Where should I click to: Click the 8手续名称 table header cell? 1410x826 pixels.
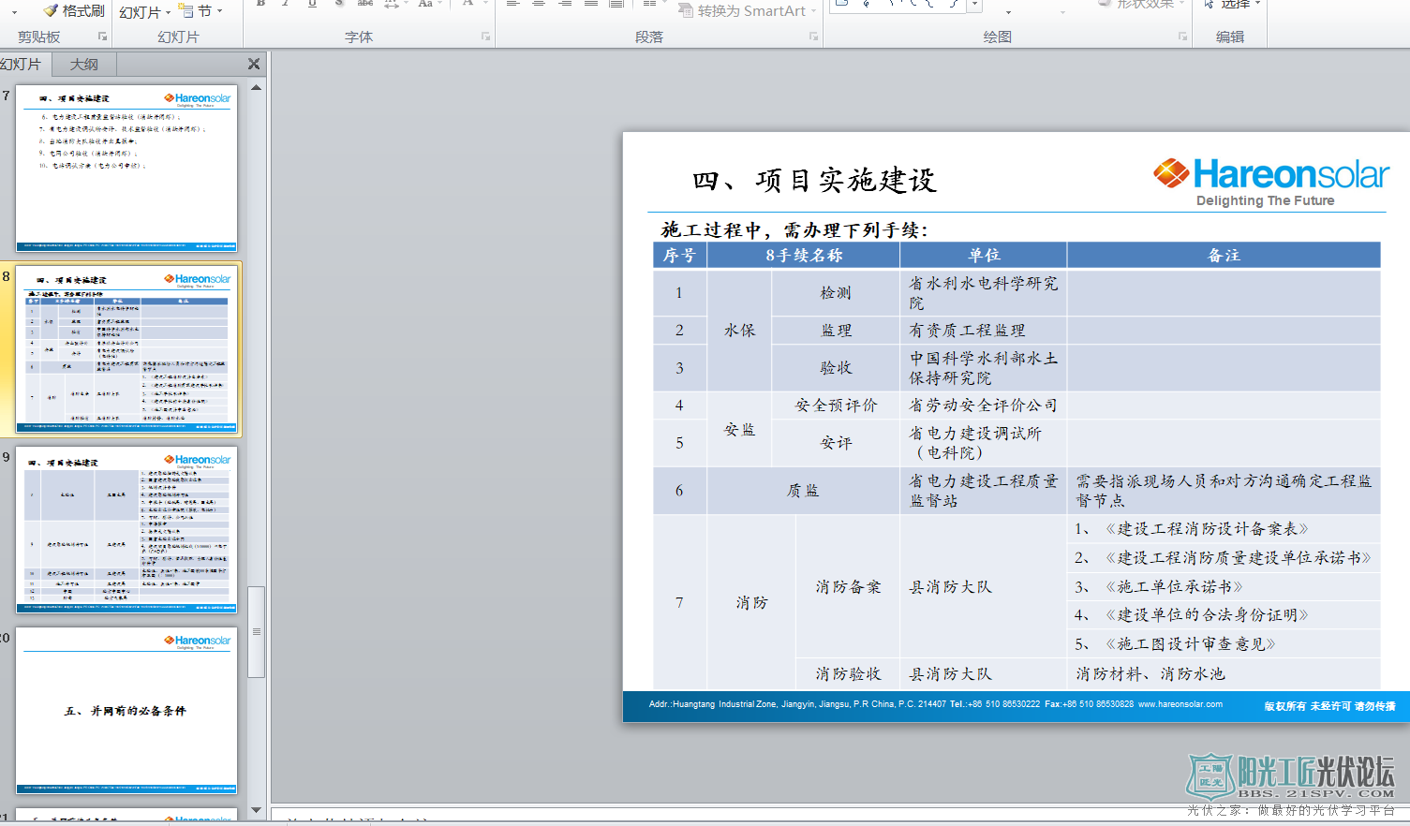point(803,255)
